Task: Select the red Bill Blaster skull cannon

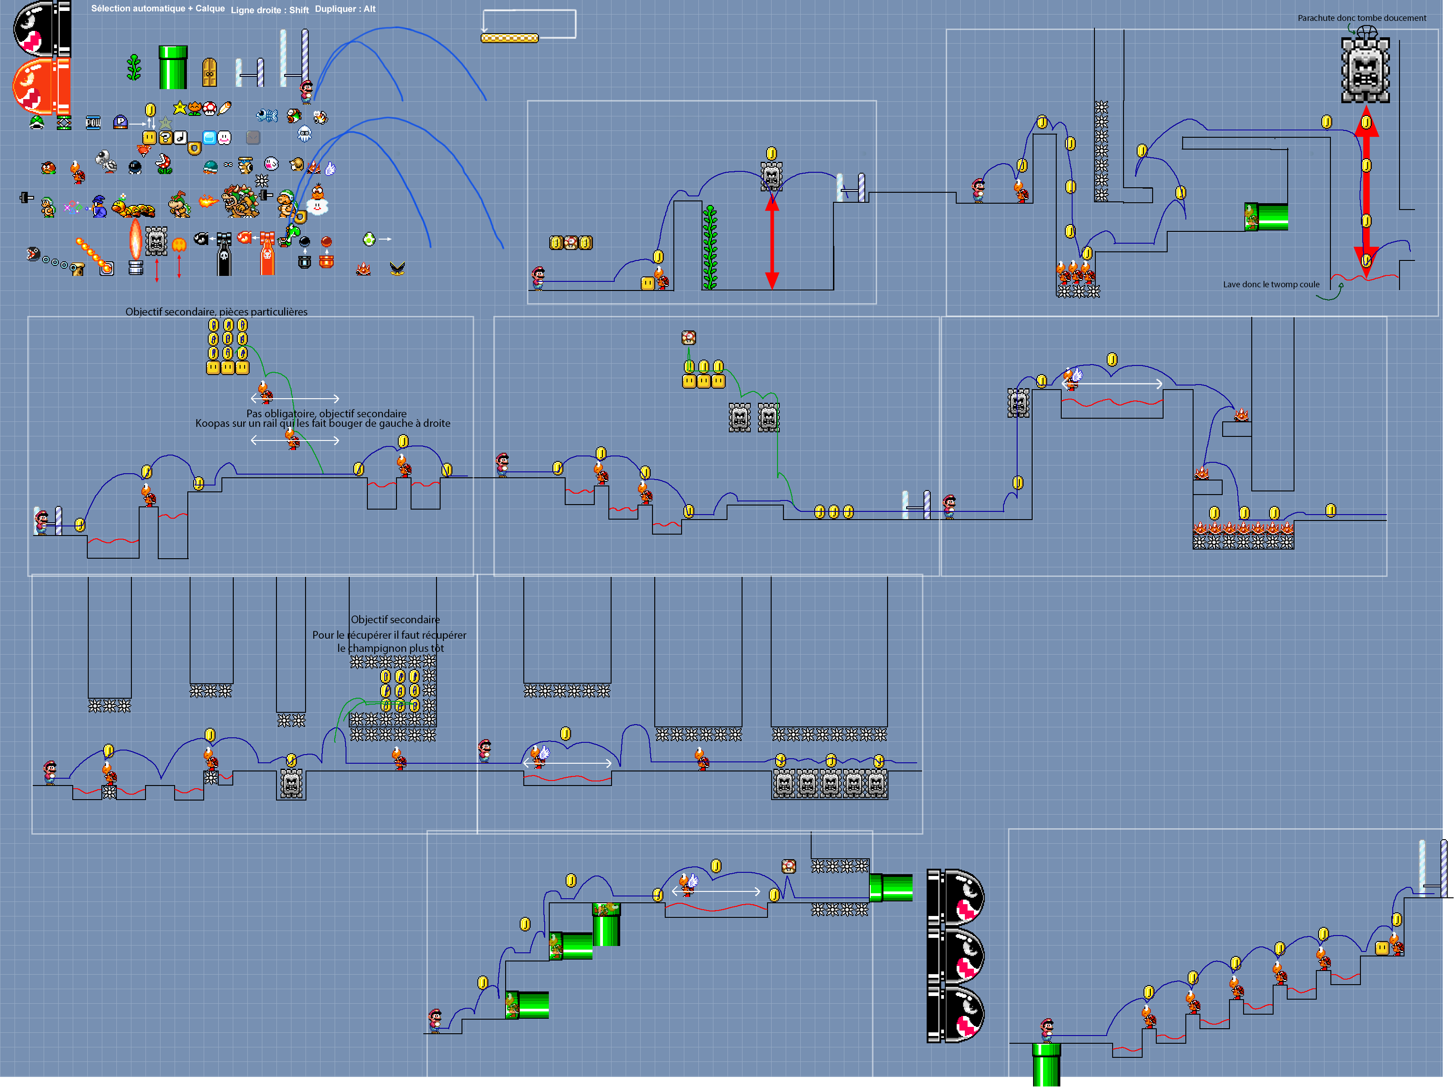Action: 267,253
